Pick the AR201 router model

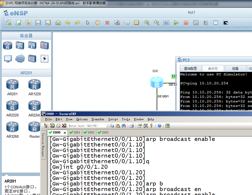(x=12, y=87)
